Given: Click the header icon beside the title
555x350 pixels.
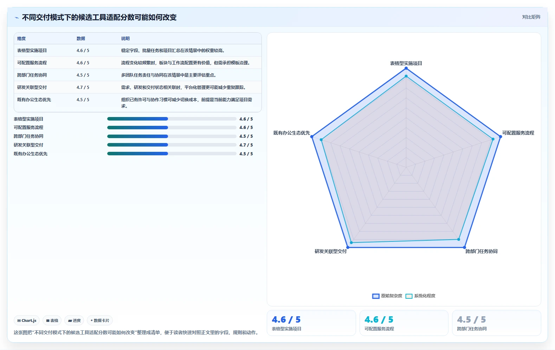Looking at the screenshot, I should (17, 18).
